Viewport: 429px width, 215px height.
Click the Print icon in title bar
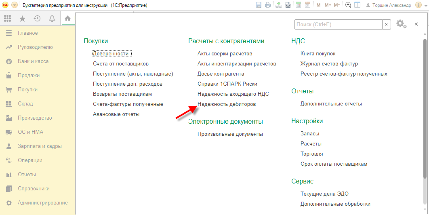[x=267, y=5]
